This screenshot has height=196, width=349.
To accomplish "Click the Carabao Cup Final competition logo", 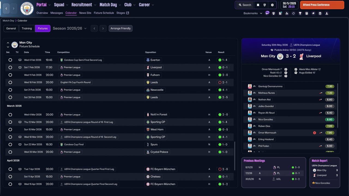I will (62, 145).
